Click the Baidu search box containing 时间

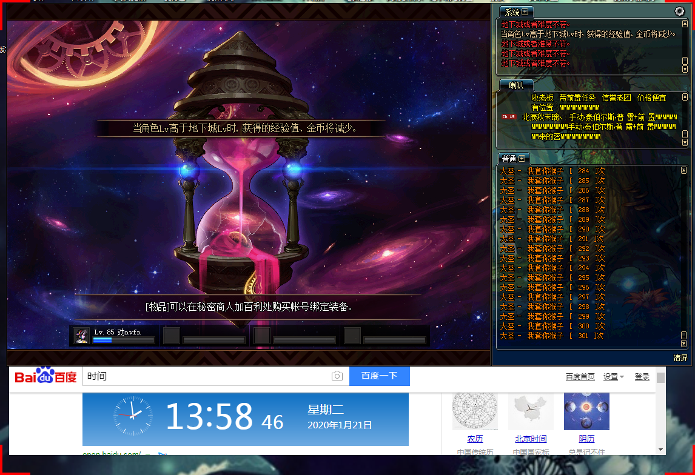tap(206, 376)
